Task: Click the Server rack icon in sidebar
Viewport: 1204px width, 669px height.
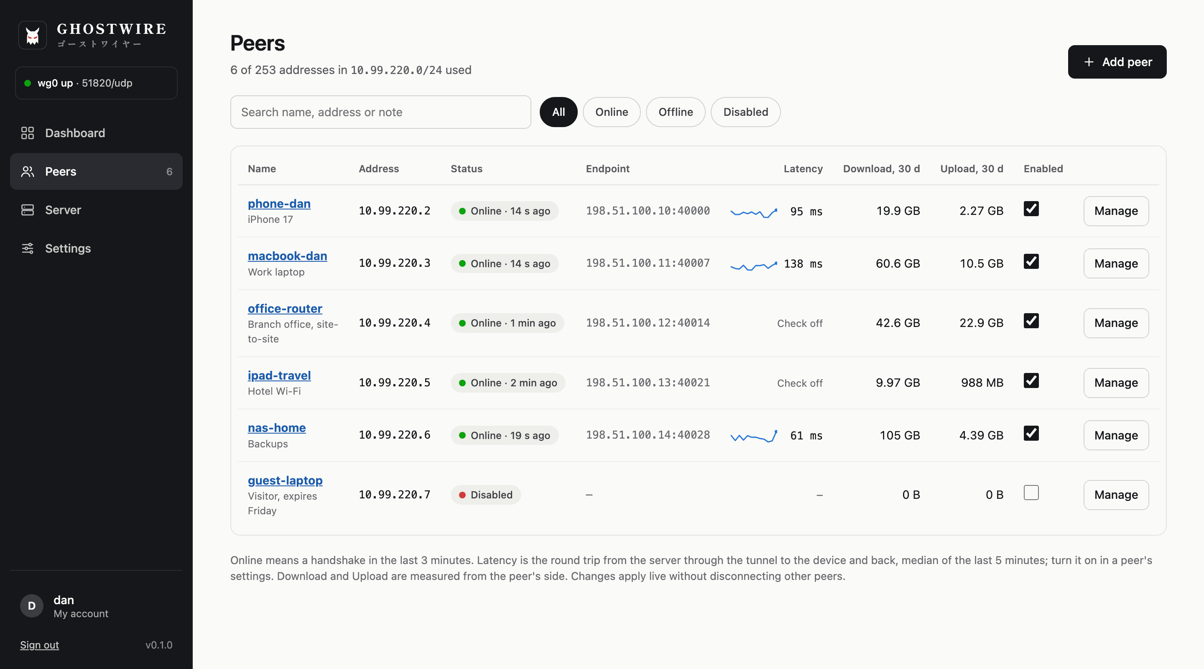Action: click(x=28, y=210)
